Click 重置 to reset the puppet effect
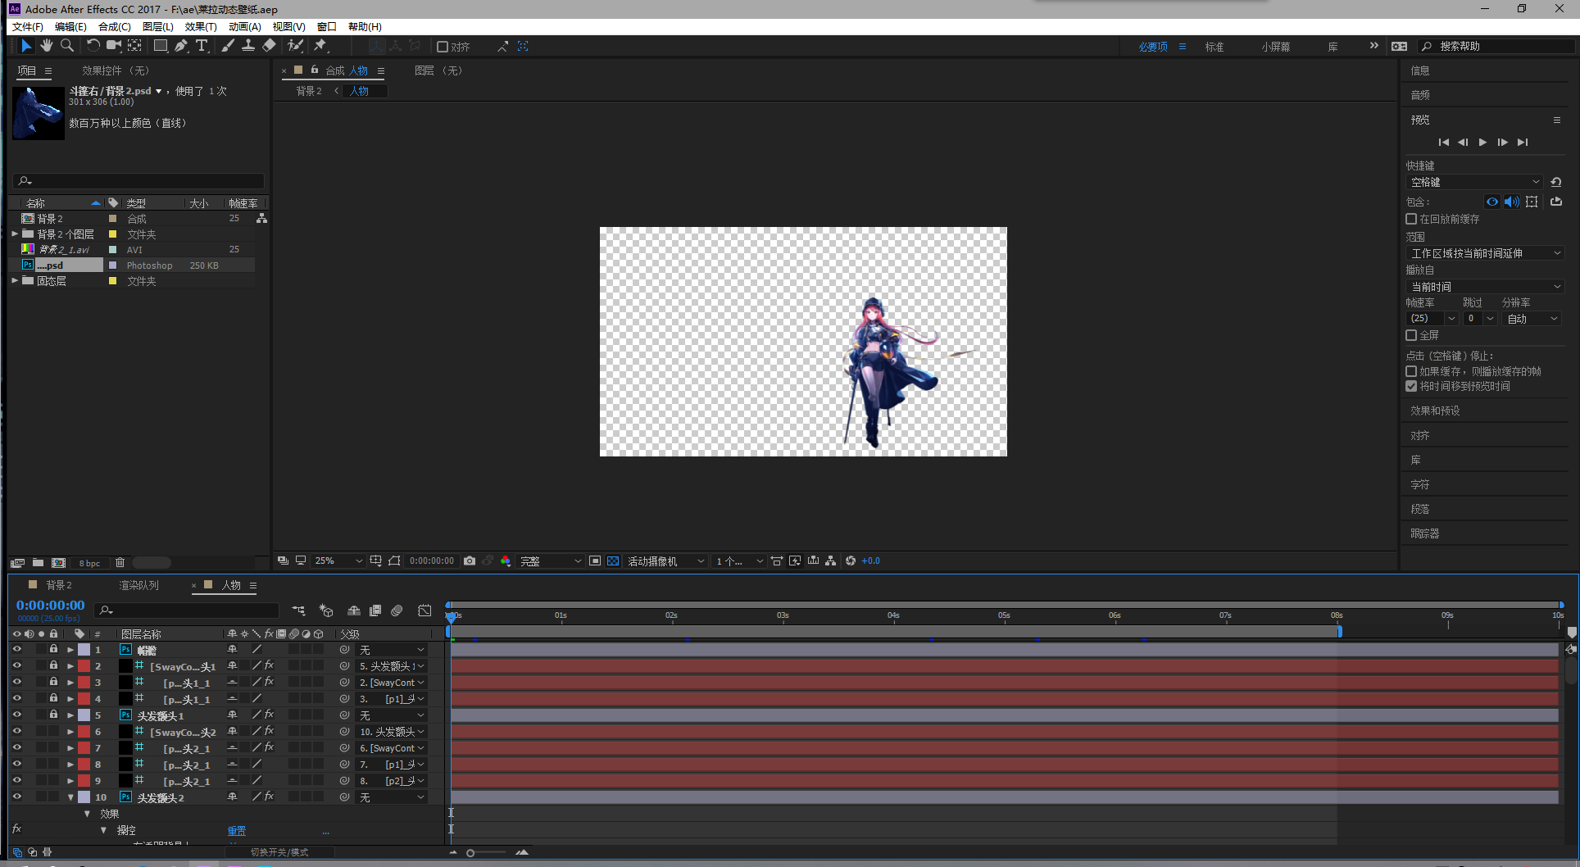Viewport: 1580px width, 867px height. tap(236, 830)
